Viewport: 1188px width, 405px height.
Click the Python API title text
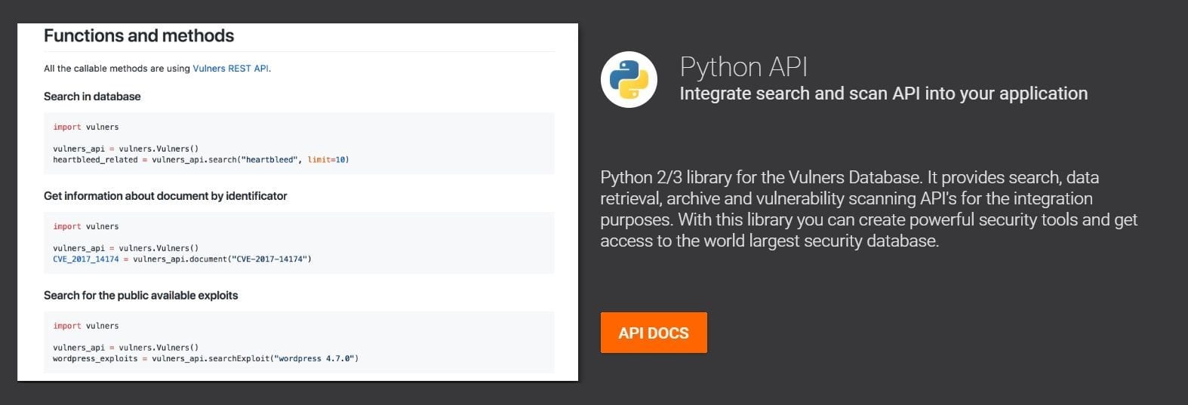click(x=743, y=67)
